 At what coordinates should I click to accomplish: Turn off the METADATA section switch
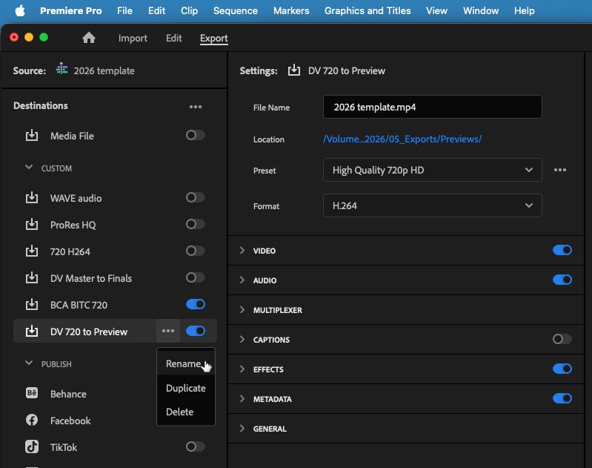pyautogui.click(x=562, y=398)
